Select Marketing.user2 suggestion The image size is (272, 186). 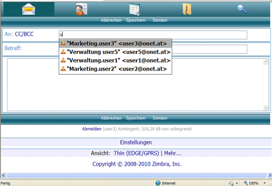click(x=116, y=69)
